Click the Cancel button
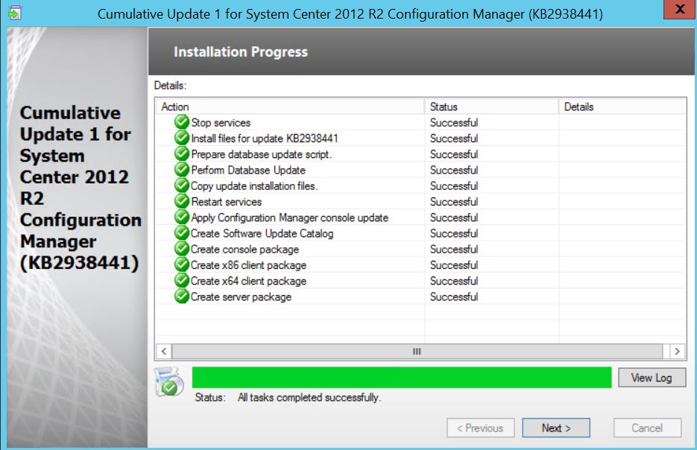This screenshot has width=697, height=450. pos(647,428)
